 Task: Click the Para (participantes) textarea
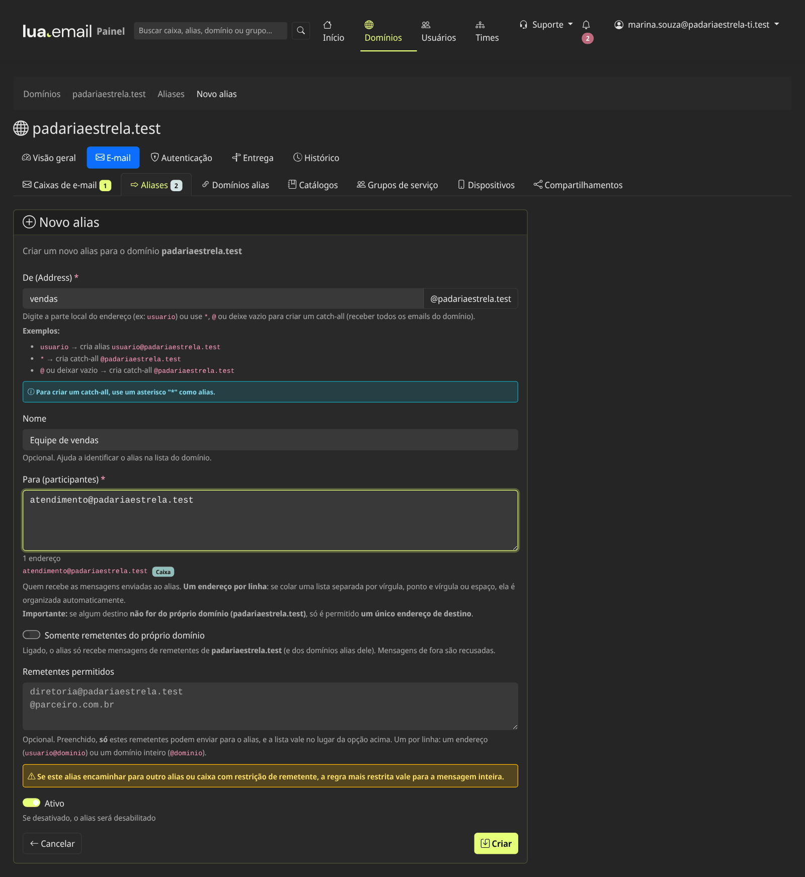pyautogui.click(x=270, y=521)
